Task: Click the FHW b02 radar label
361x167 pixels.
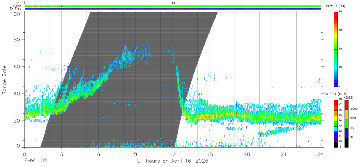Action: point(36,161)
